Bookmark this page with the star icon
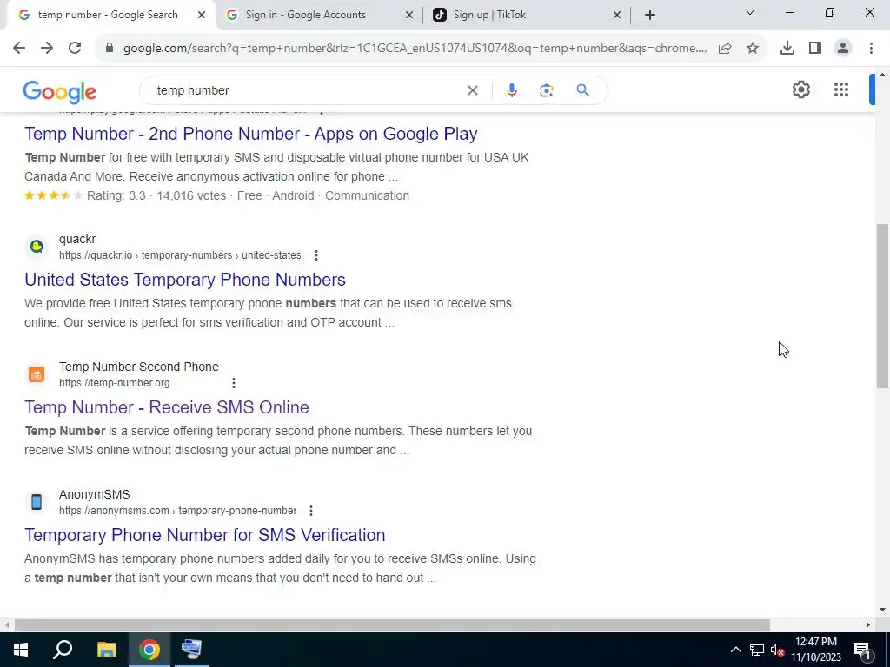Screen dimensions: 890x667 (x=753, y=49)
